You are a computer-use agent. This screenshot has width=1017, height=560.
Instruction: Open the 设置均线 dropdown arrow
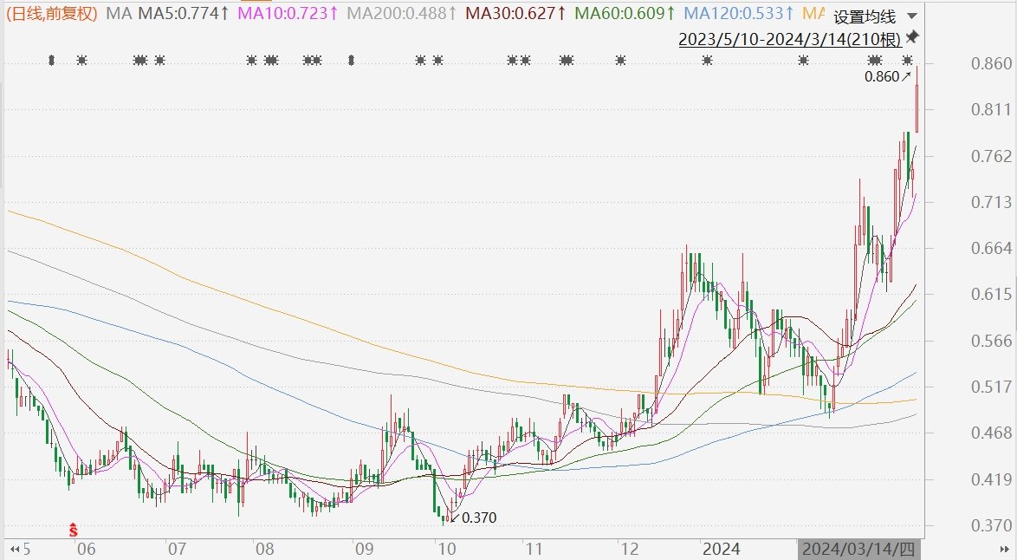click(912, 16)
